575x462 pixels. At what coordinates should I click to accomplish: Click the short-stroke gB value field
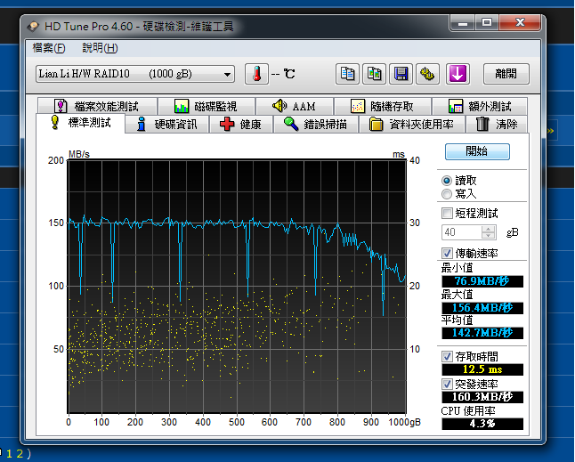coord(462,232)
